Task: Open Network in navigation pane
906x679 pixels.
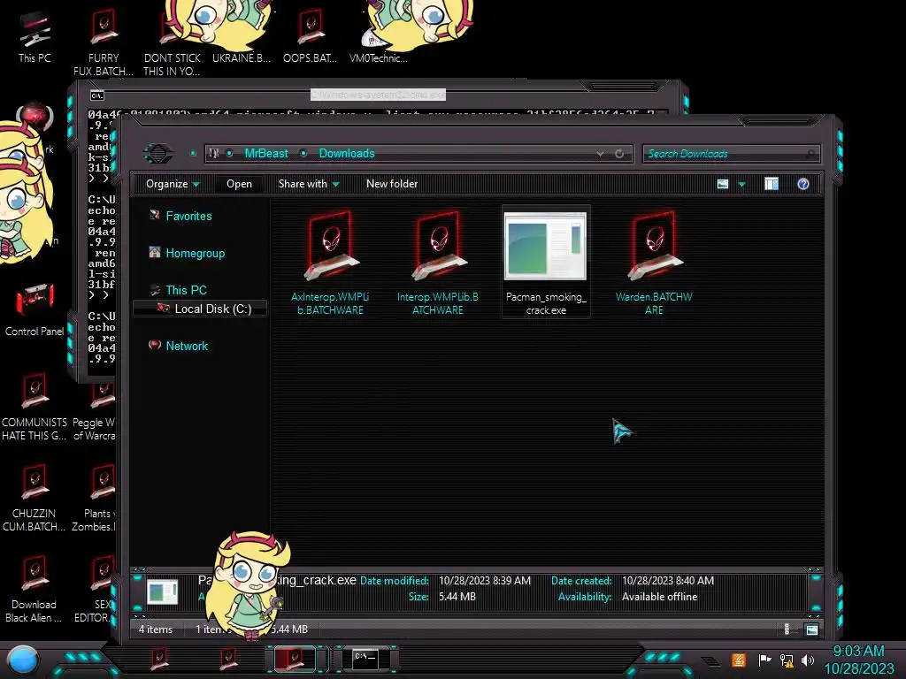Action: (187, 346)
